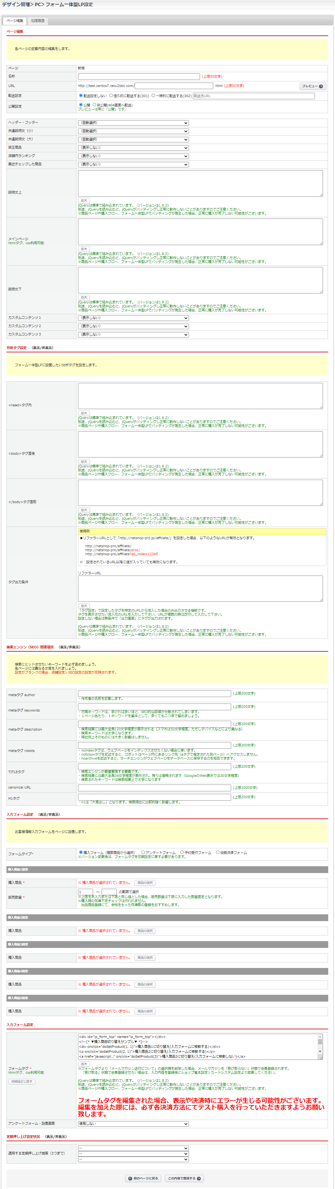
Task: Click 商品の選択 for 購入商品5設定
Action: pos(145,1011)
